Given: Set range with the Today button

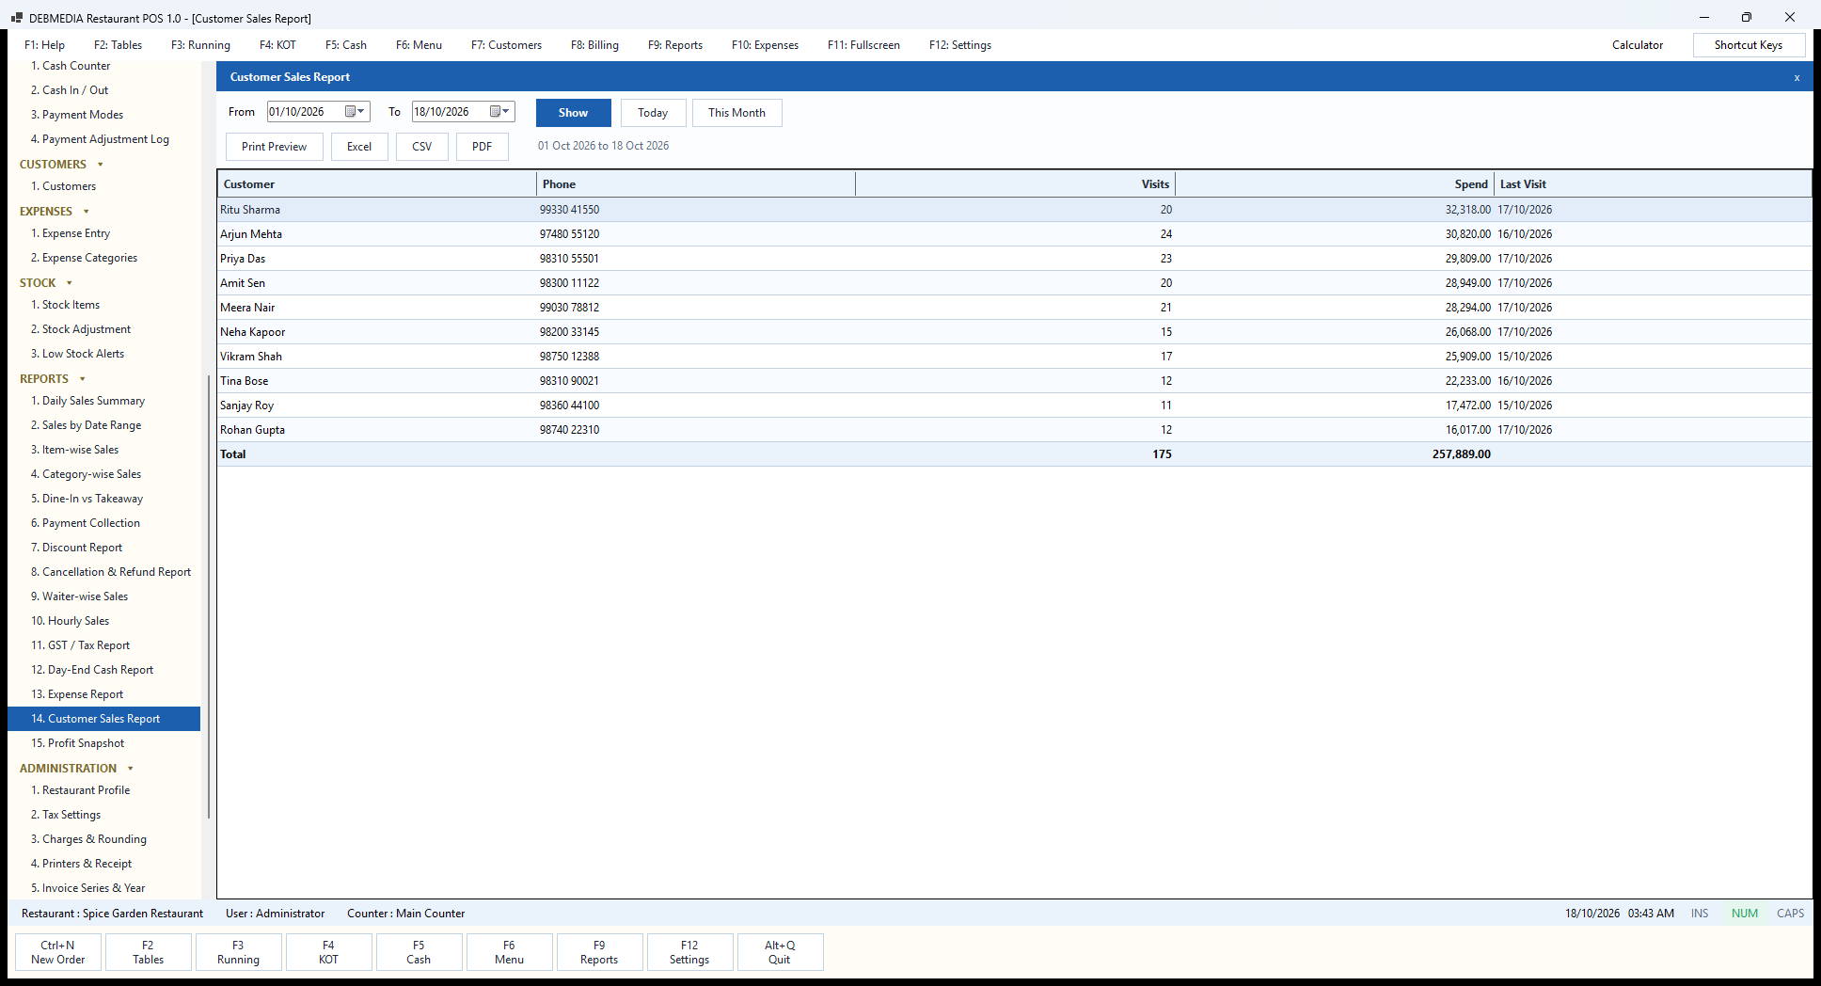Looking at the screenshot, I should coord(653,113).
